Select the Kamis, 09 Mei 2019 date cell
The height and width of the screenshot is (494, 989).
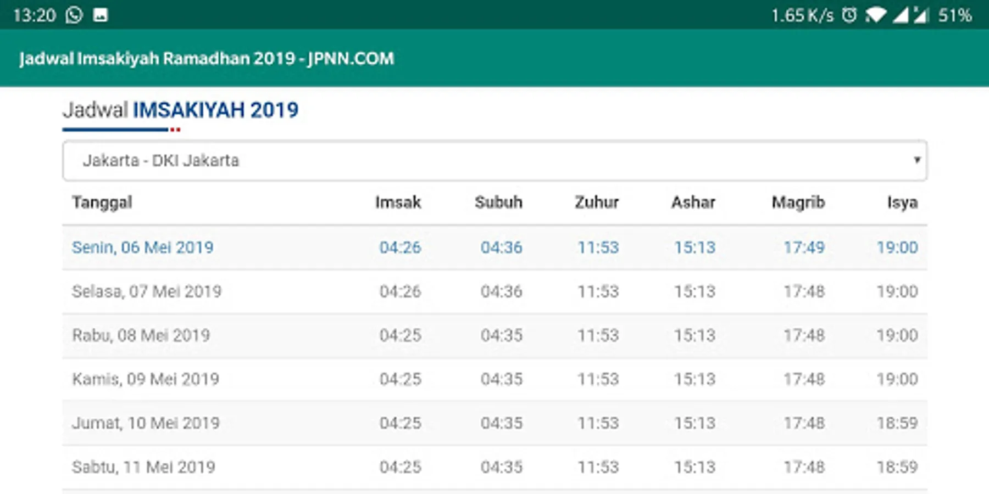click(x=146, y=379)
